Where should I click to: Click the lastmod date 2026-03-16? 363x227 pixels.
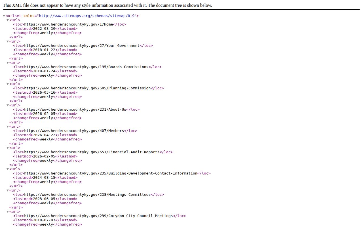point(44,93)
